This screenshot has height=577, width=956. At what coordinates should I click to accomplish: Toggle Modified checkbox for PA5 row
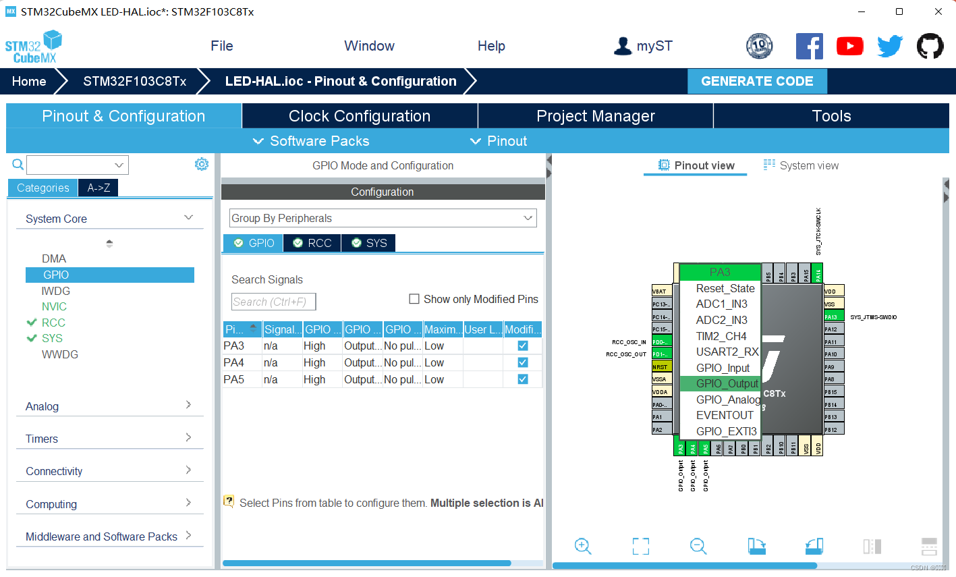[x=522, y=379]
